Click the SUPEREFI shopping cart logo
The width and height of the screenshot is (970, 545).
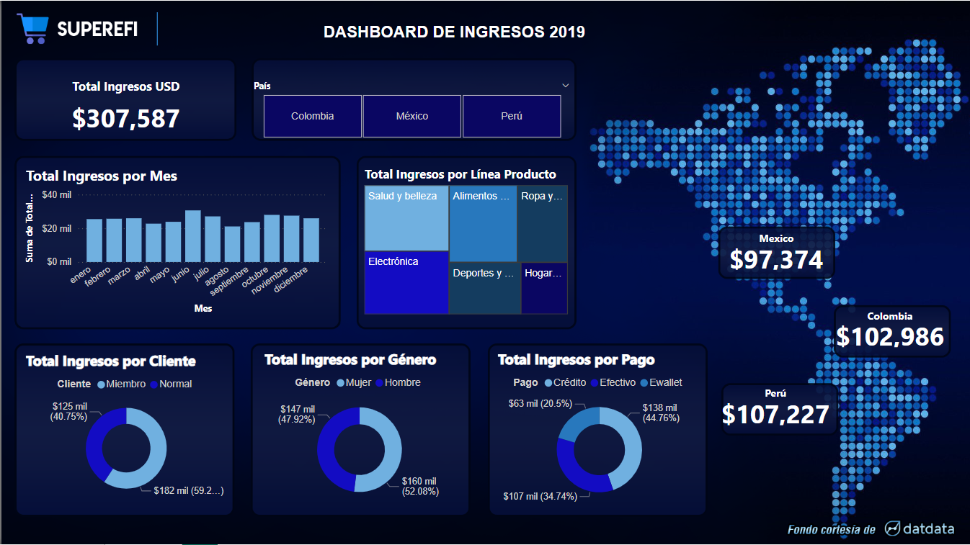coord(33,29)
